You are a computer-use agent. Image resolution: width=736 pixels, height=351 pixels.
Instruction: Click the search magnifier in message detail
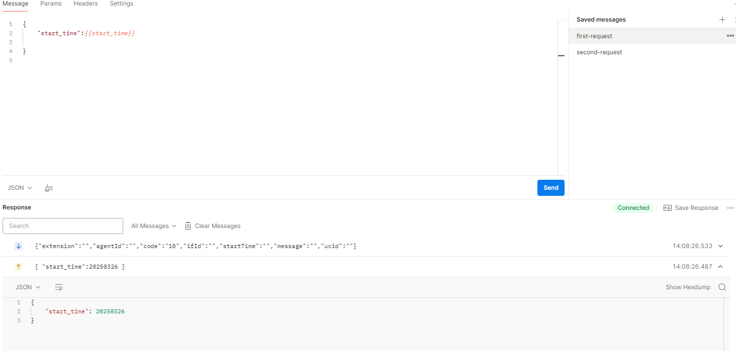pos(722,287)
